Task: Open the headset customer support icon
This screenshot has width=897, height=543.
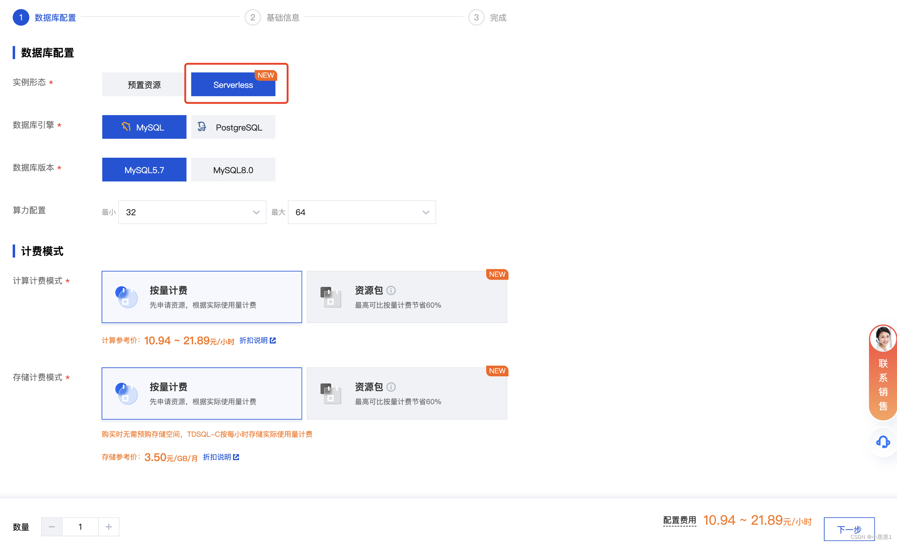Action: click(883, 442)
